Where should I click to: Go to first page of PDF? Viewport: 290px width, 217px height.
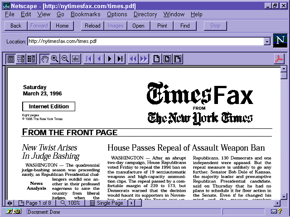(89, 59)
